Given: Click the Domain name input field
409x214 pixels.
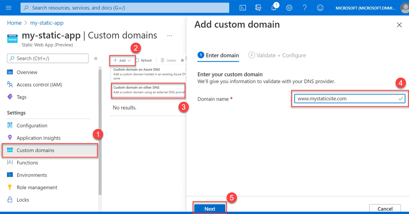Looking at the screenshot, I should (350, 99).
